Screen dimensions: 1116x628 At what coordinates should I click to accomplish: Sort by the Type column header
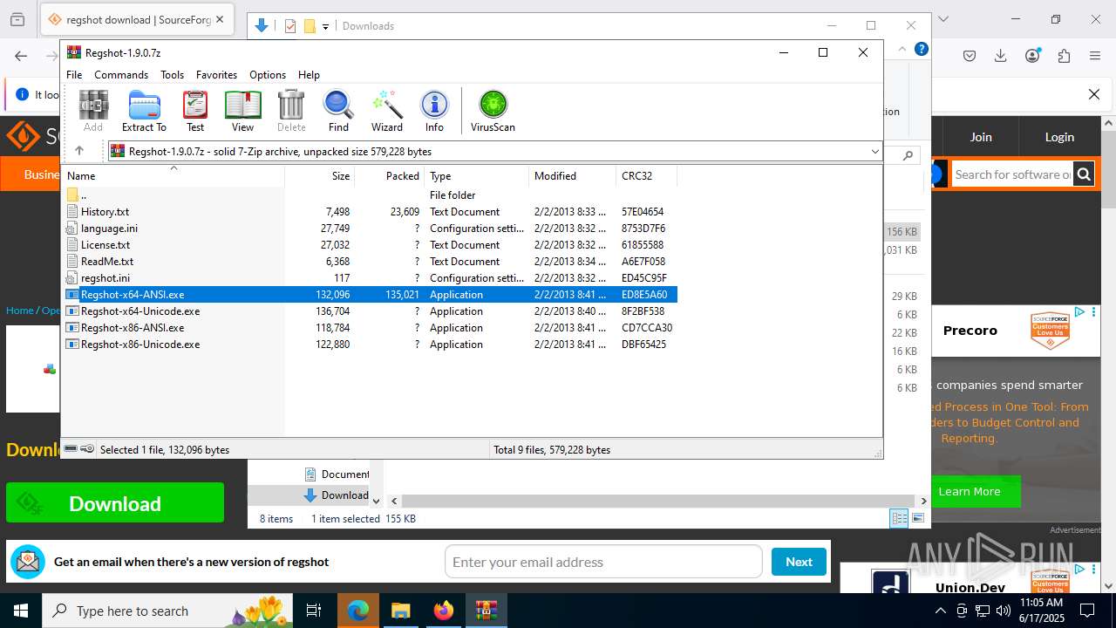coord(476,175)
